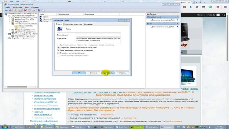Click the Отмена button
The image size is (229, 129).
click(x=93, y=73)
